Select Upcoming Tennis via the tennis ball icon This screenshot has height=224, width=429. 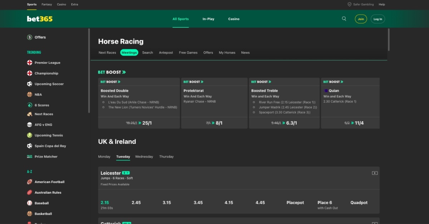(29, 135)
